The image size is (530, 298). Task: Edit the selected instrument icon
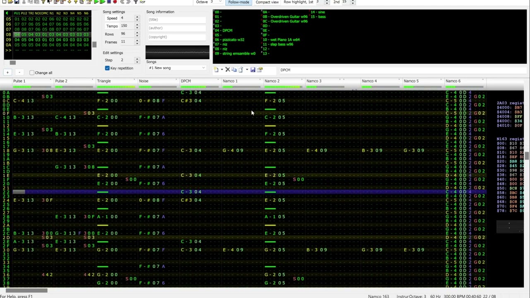(x=260, y=70)
